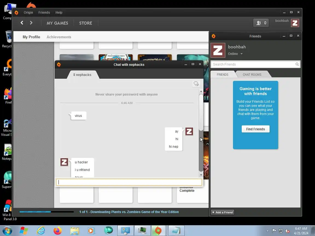Click the Find Friends button
This screenshot has width=315, height=236.
[256, 129]
